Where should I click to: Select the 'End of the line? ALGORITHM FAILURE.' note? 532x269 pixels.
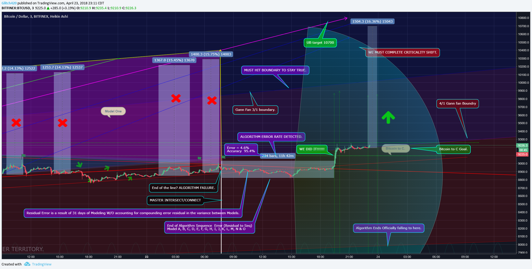pyautogui.click(x=183, y=188)
